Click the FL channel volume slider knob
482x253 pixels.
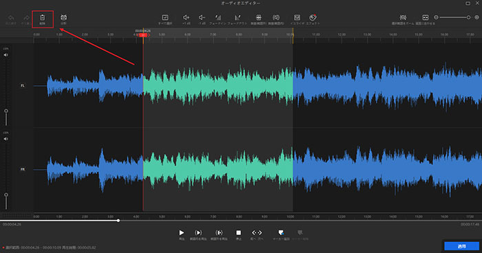click(6, 111)
